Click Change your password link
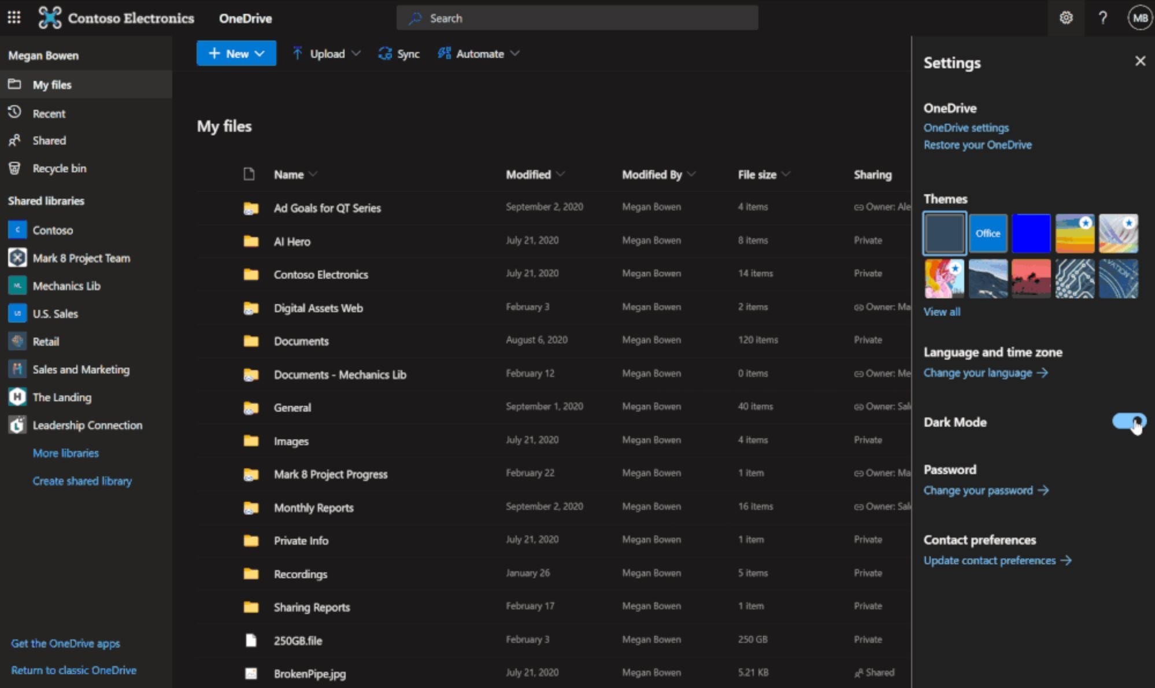1155x688 pixels. coord(986,490)
